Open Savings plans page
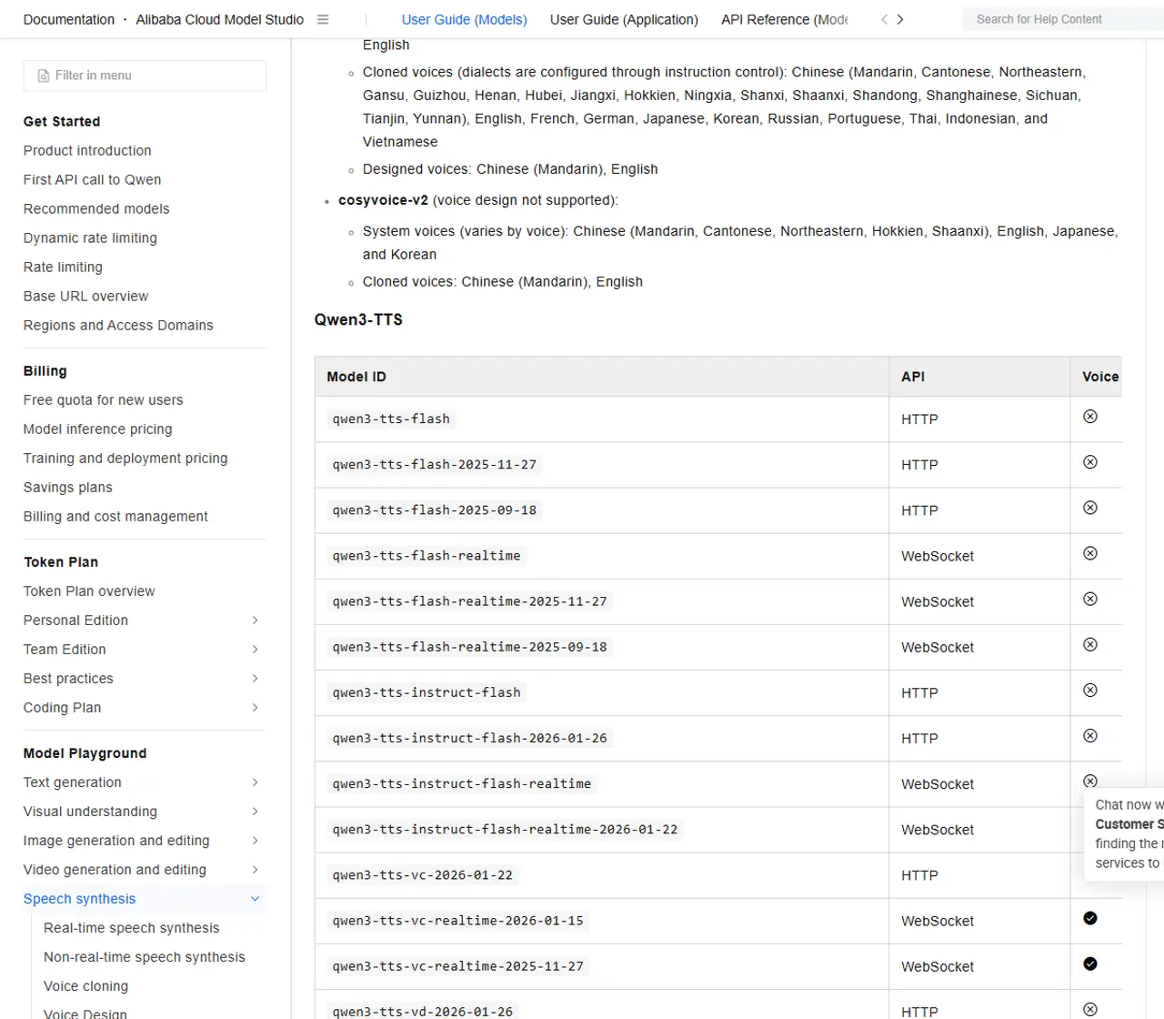The width and height of the screenshot is (1164, 1019). (68, 488)
